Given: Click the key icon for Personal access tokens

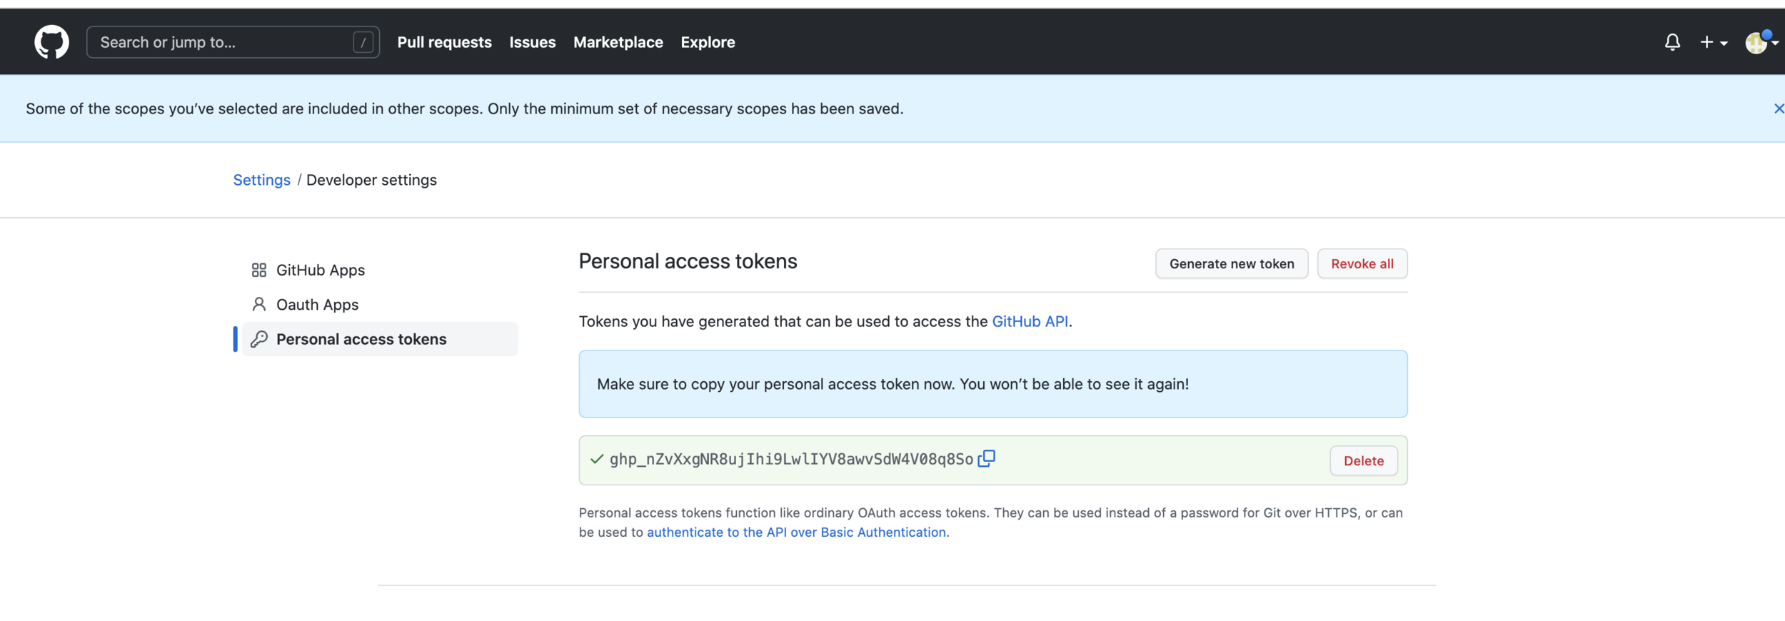Looking at the screenshot, I should (x=259, y=339).
